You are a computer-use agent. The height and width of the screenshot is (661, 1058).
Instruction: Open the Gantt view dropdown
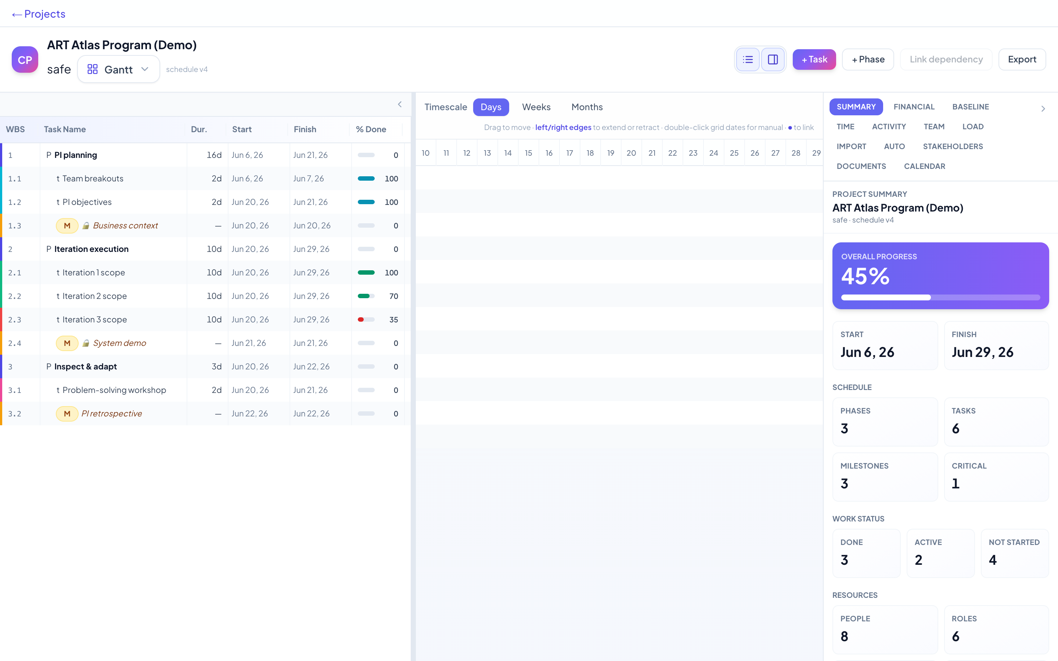pos(119,69)
